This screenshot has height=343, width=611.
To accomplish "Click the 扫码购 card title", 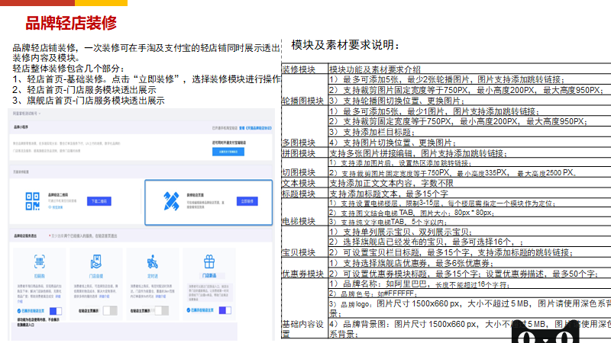I will 40,276.
